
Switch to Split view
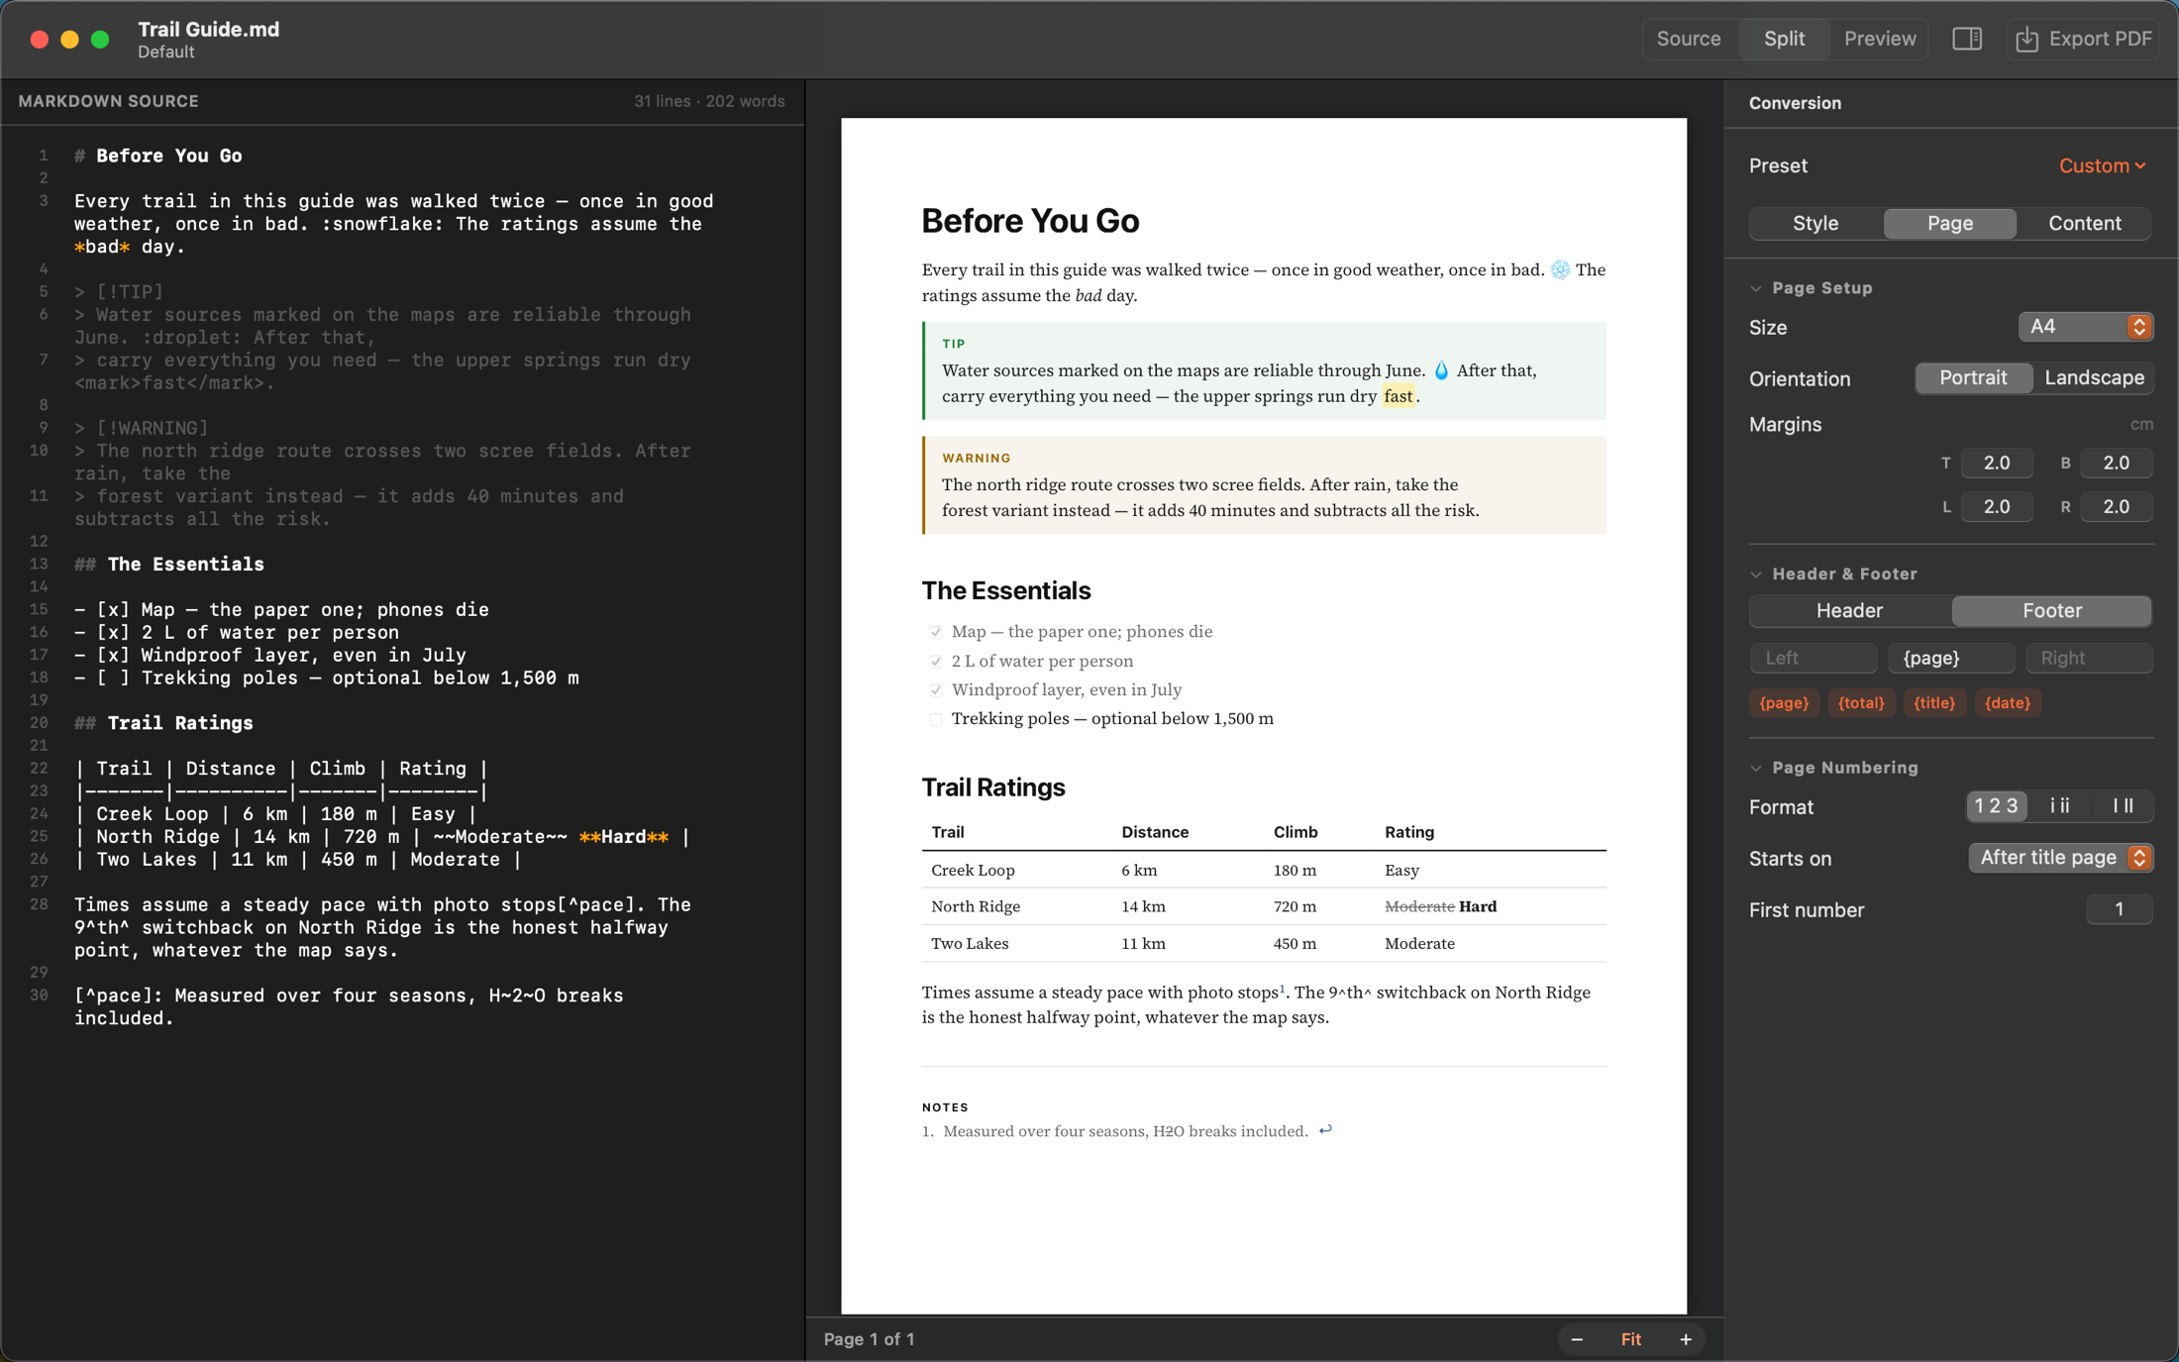(1784, 39)
